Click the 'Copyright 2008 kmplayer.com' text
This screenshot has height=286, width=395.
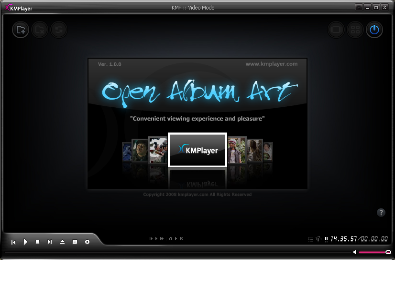[x=197, y=194]
